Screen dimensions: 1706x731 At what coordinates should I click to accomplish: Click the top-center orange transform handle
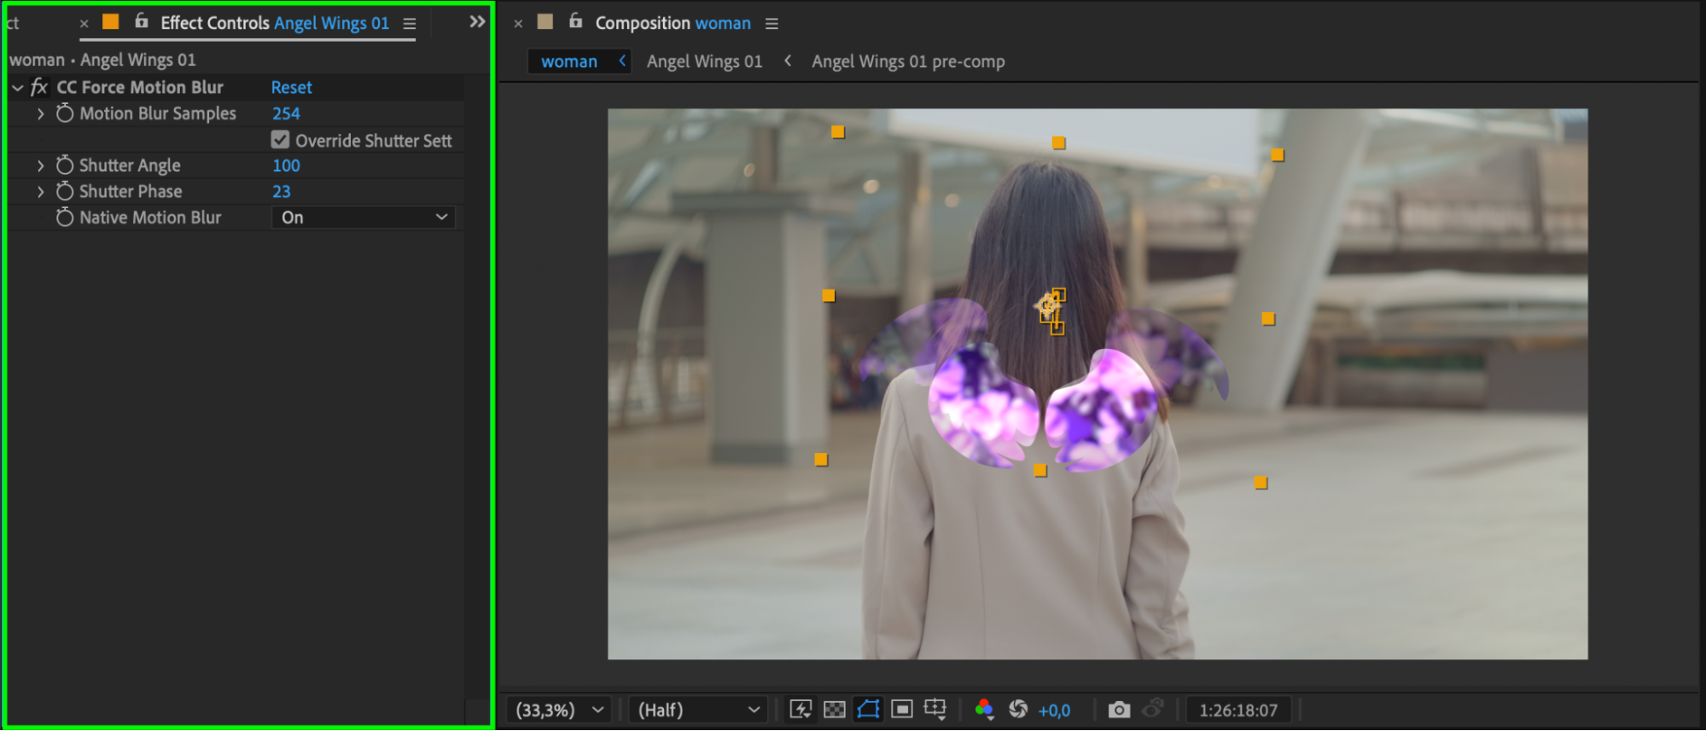[x=1058, y=142]
